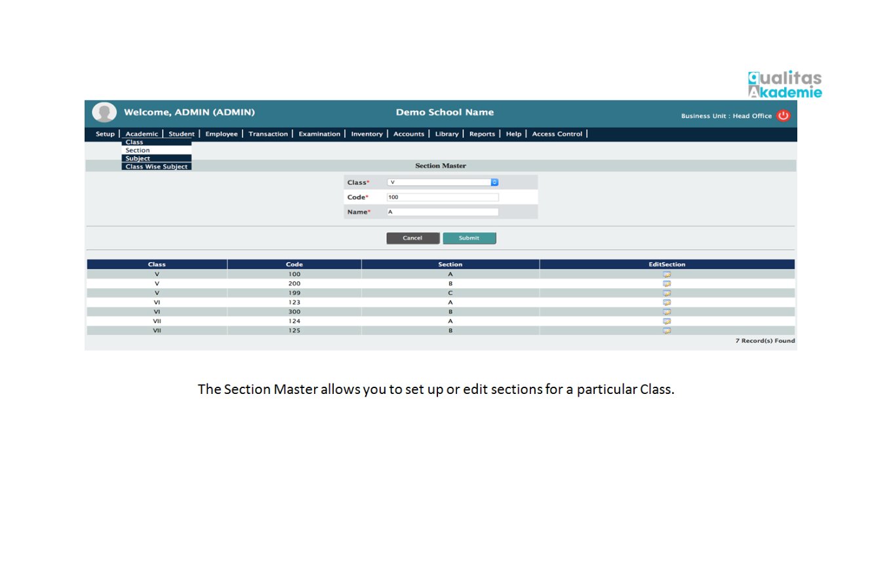Select the table cell with code 100
Image resolution: width=895 pixels, height=565 pixels.
pos(294,275)
